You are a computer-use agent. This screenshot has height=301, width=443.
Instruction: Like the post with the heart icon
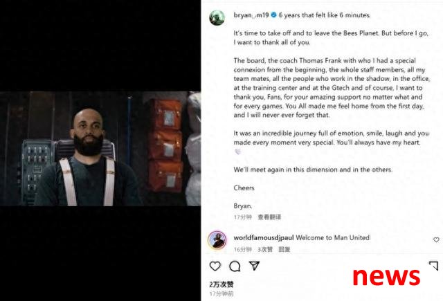(215, 266)
